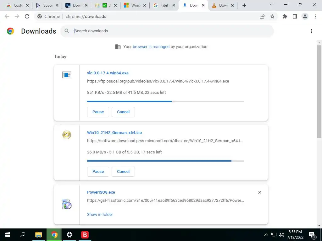Switch to the green checkmark 'D' tab

pyautogui.click(x=106, y=5)
